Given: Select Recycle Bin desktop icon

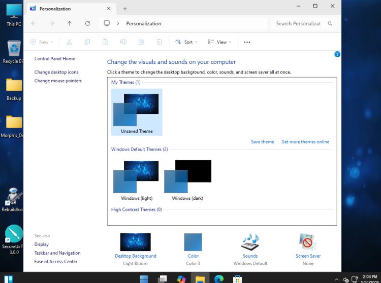Looking at the screenshot, I should [x=14, y=52].
